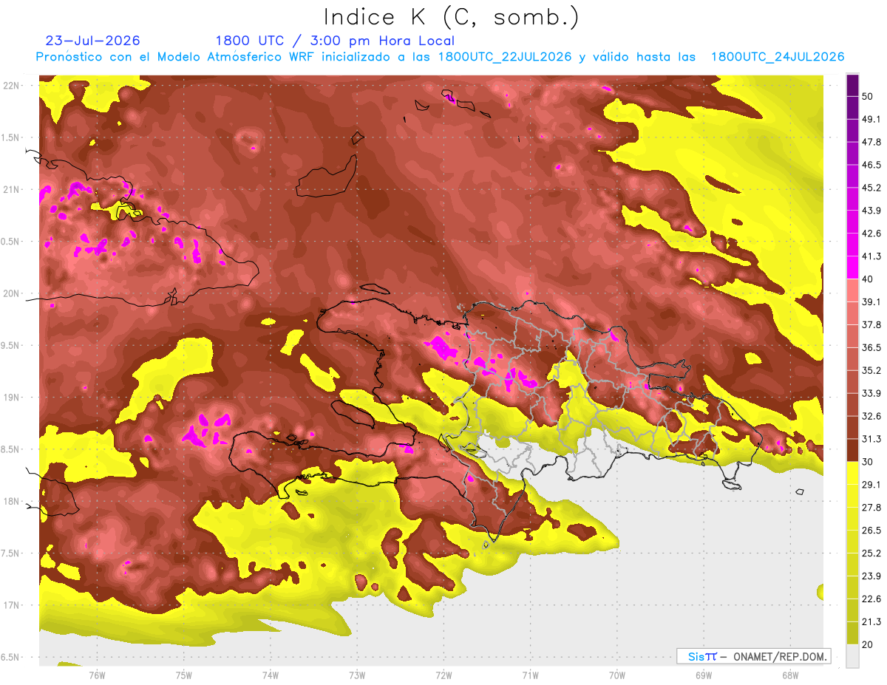
Task: Click the "74W" longitude label
Action: coord(271,675)
